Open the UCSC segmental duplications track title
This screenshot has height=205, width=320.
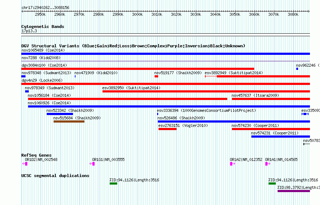coord(55,176)
